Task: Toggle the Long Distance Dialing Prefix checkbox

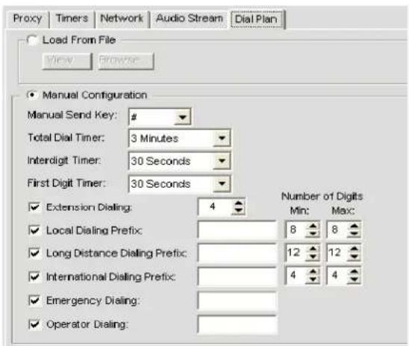Action: 34,253
